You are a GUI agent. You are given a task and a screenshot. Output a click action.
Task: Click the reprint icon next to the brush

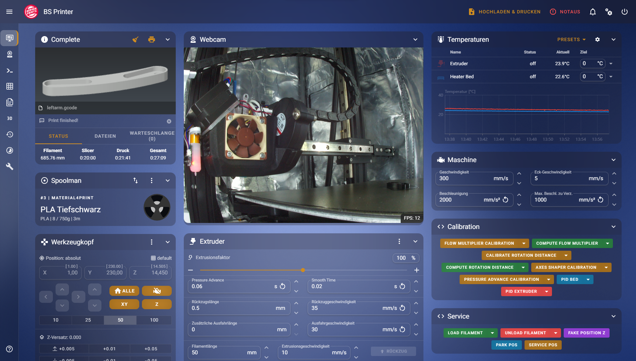click(x=151, y=39)
